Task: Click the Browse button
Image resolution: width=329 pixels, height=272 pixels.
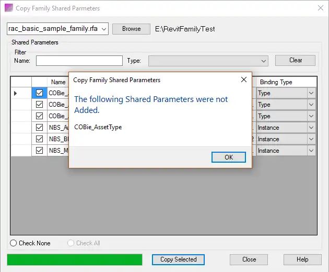Action: coord(131,29)
